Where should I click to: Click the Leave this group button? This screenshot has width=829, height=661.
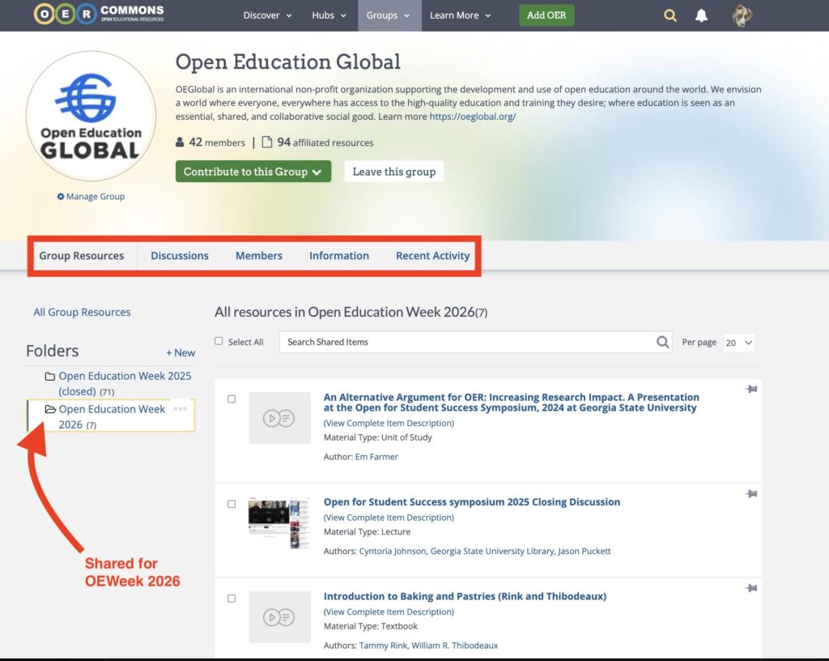click(393, 172)
